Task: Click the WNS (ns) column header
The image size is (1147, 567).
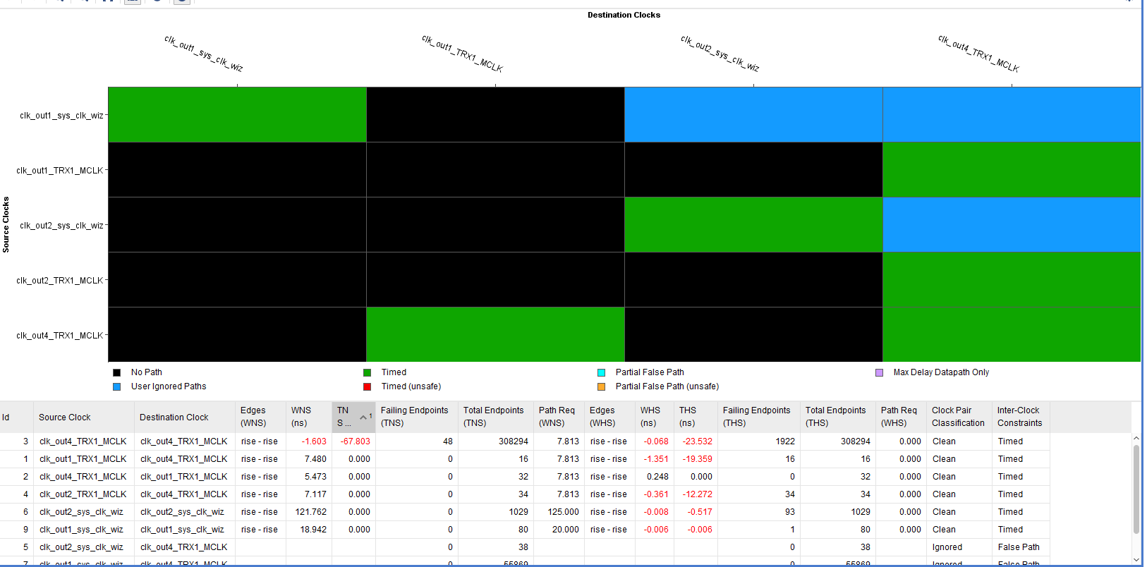Action: pos(309,417)
